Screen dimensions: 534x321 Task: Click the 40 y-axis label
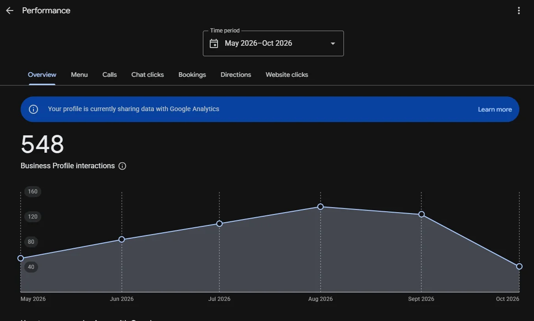coord(31,267)
